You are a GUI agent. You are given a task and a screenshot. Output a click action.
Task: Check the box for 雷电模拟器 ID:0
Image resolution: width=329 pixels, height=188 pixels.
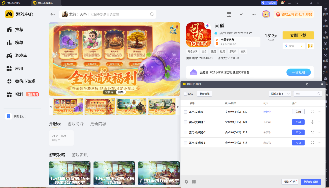[185, 112]
